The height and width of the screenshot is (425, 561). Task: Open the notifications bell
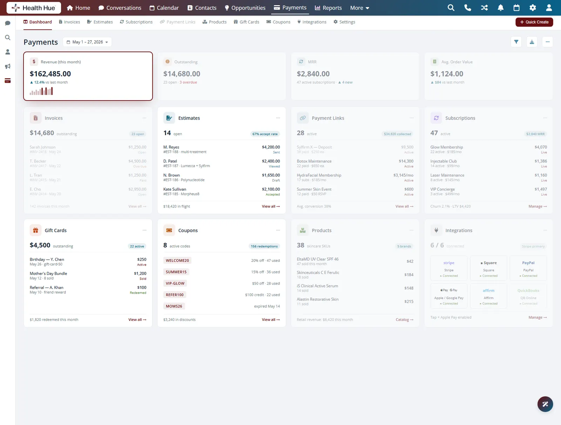tap(501, 8)
